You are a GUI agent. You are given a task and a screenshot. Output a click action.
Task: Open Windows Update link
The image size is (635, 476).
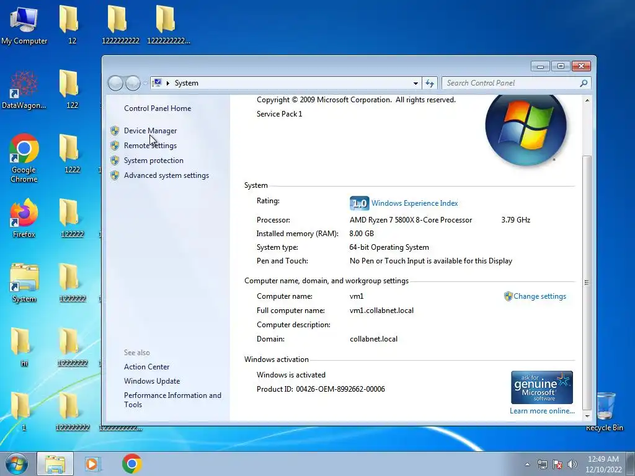pyautogui.click(x=152, y=381)
